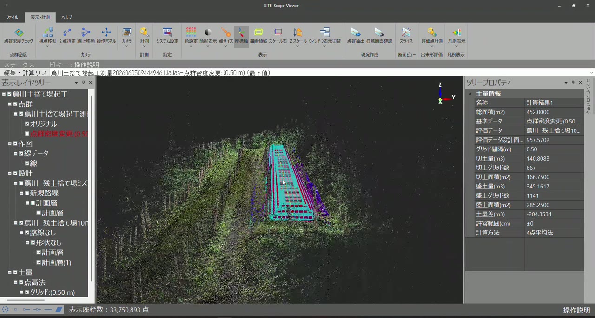Enable the 点群密度変更 layer checkbox
The image size is (595, 318).
27,134
